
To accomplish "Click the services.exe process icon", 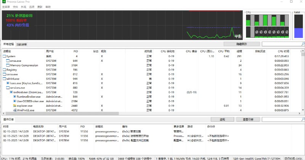I will tap(8, 88).
